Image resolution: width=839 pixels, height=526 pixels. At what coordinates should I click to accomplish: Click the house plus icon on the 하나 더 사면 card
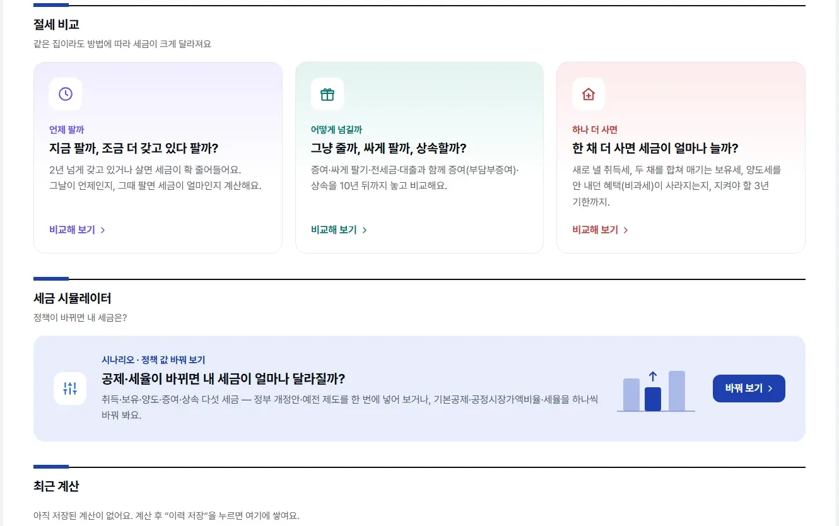coord(589,94)
